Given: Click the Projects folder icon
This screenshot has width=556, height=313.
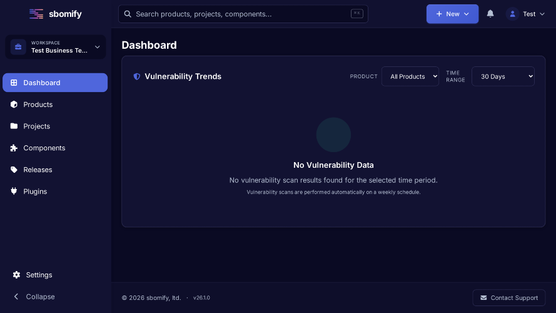Looking at the screenshot, I should pyautogui.click(x=14, y=126).
